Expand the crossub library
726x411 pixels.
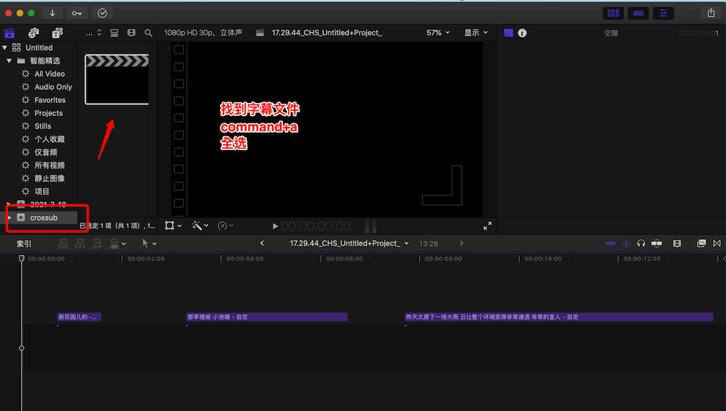tap(9, 217)
